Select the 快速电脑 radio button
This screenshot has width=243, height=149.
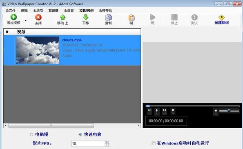pyautogui.click(x=80, y=134)
